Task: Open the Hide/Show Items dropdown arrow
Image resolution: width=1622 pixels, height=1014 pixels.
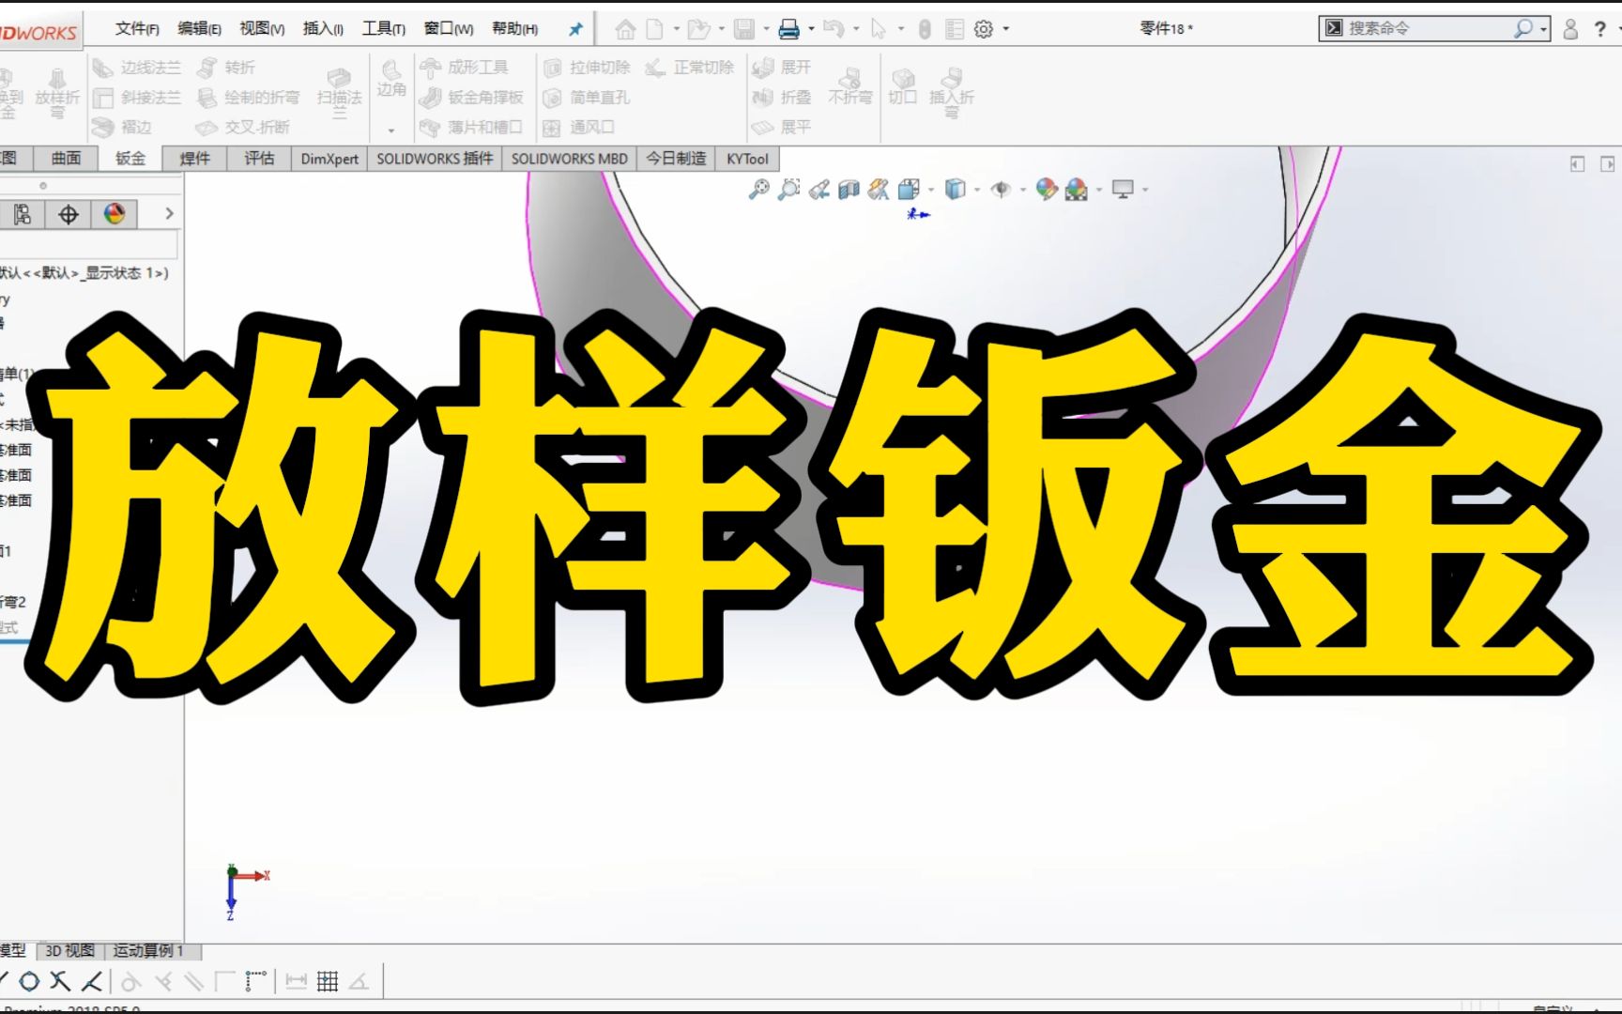Action: point(1023,190)
